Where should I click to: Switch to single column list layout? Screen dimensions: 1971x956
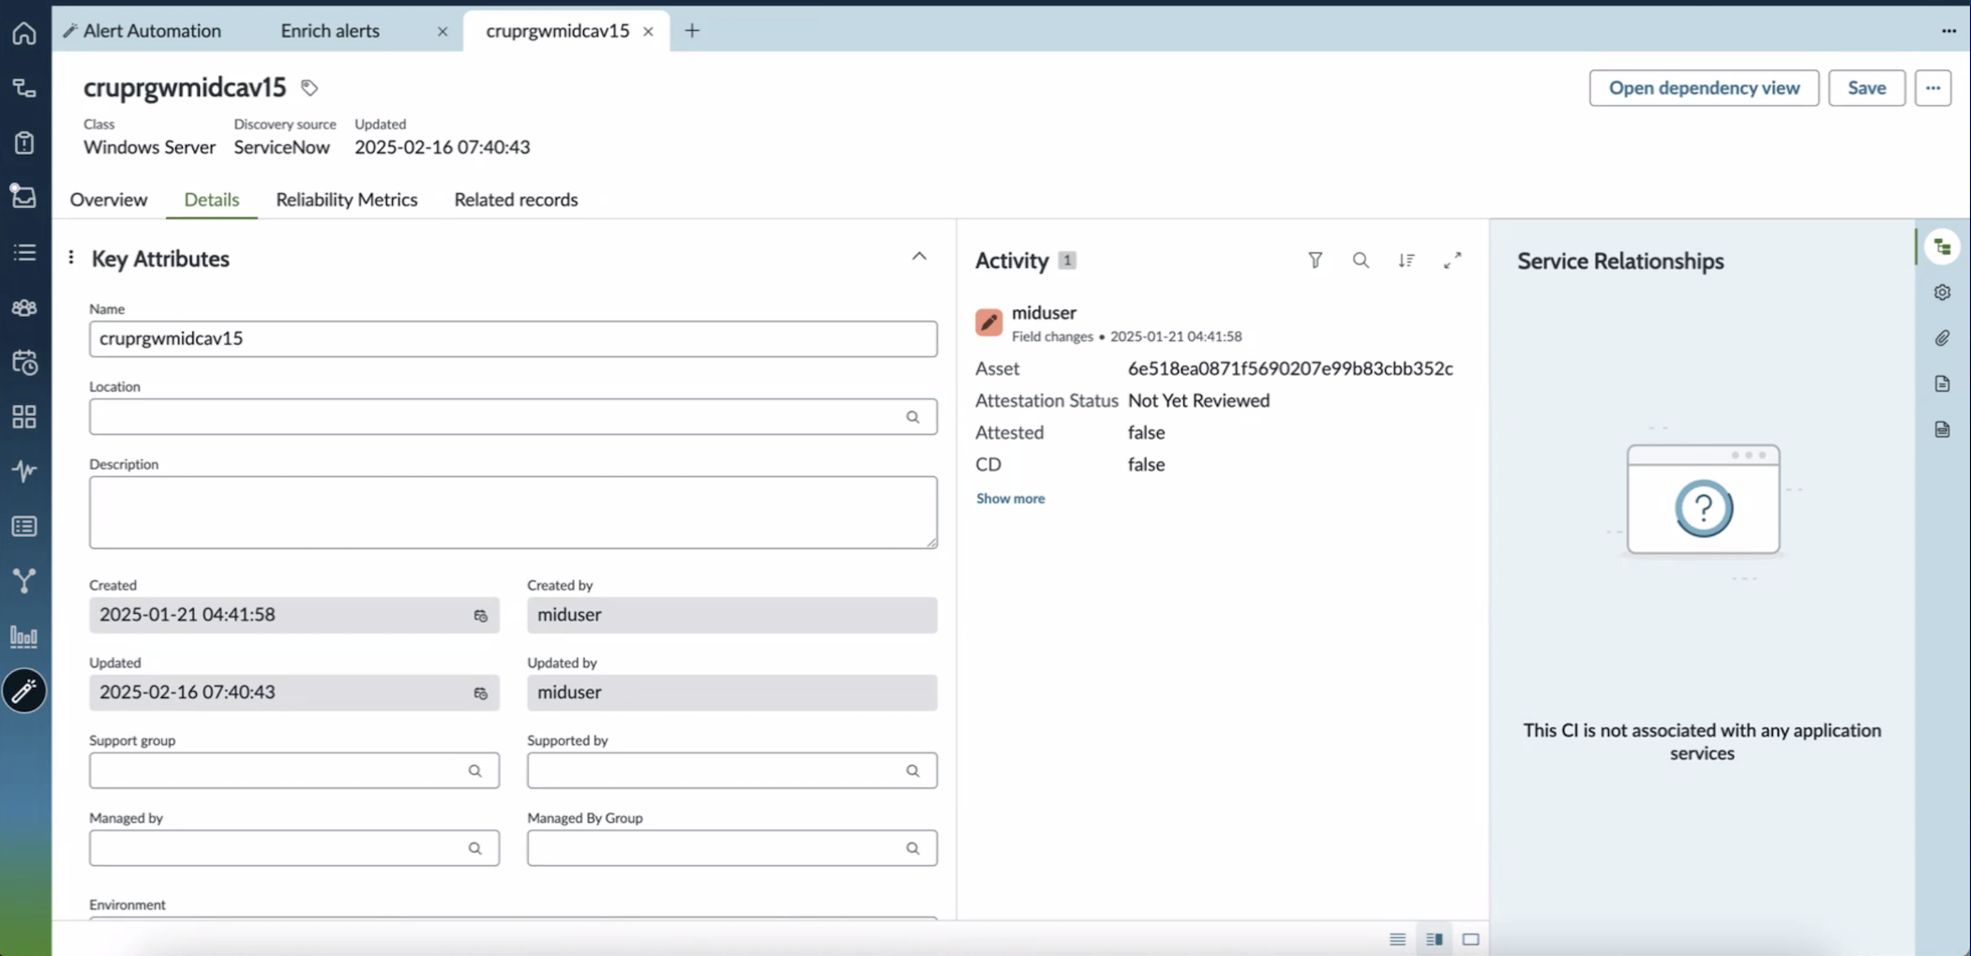click(x=1397, y=939)
